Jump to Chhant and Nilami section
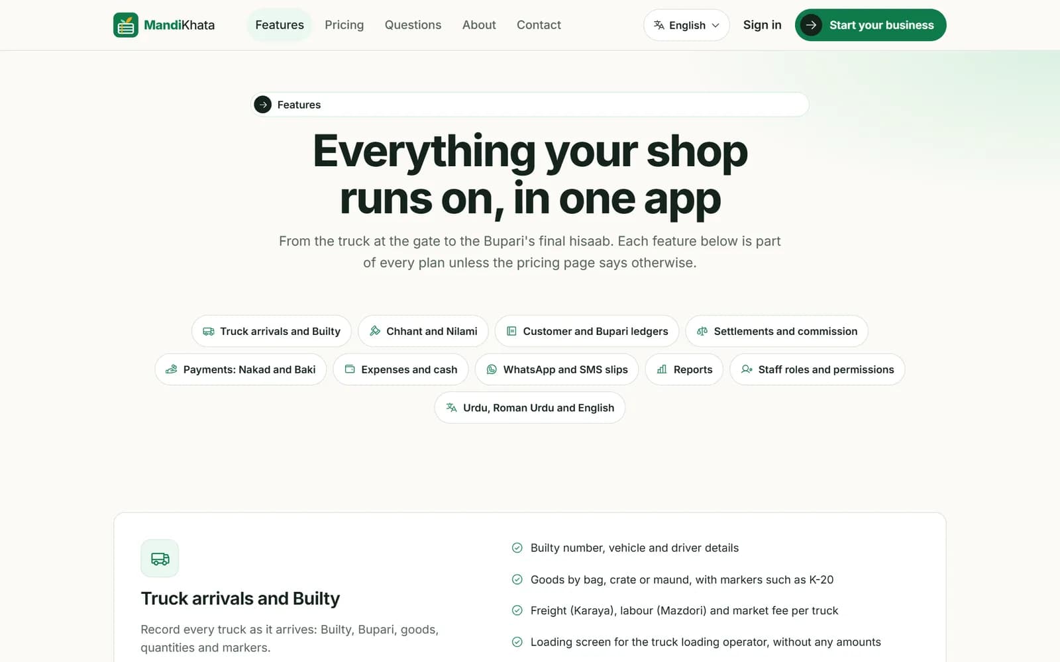This screenshot has height=662, width=1060. tap(423, 331)
